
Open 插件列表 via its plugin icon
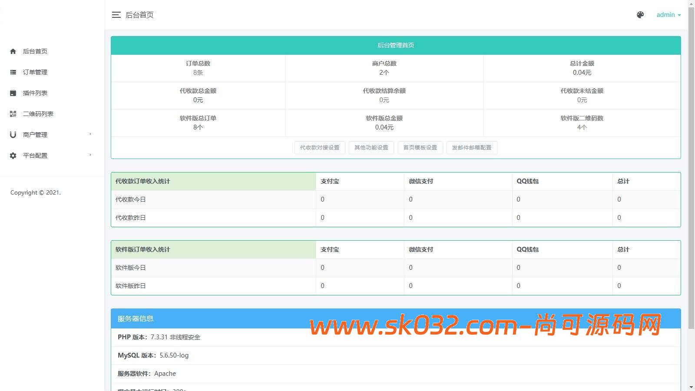tap(13, 93)
